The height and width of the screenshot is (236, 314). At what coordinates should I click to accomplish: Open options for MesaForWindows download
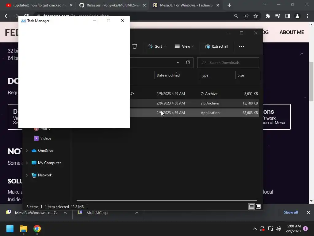click(65, 213)
